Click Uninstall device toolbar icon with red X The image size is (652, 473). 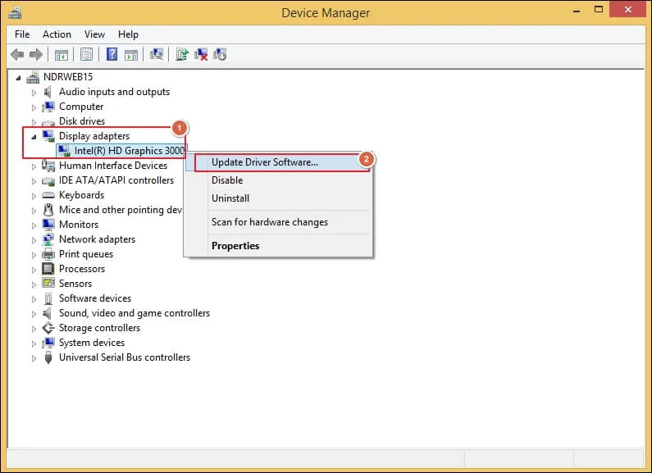click(201, 54)
